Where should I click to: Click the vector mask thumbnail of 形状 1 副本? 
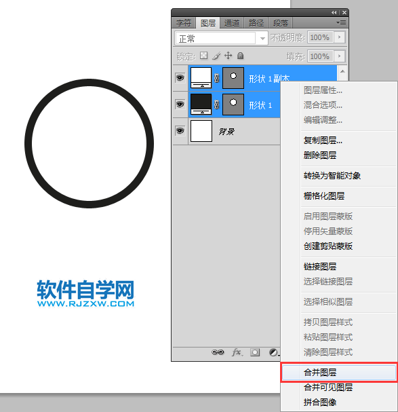coord(233,78)
